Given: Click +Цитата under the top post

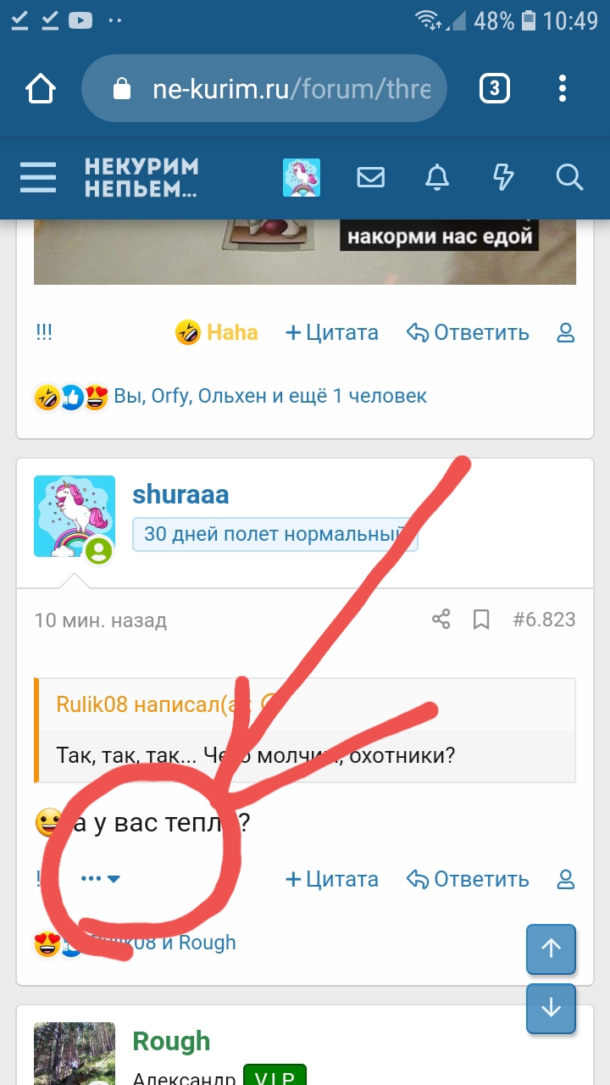Looking at the screenshot, I should [x=332, y=332].
